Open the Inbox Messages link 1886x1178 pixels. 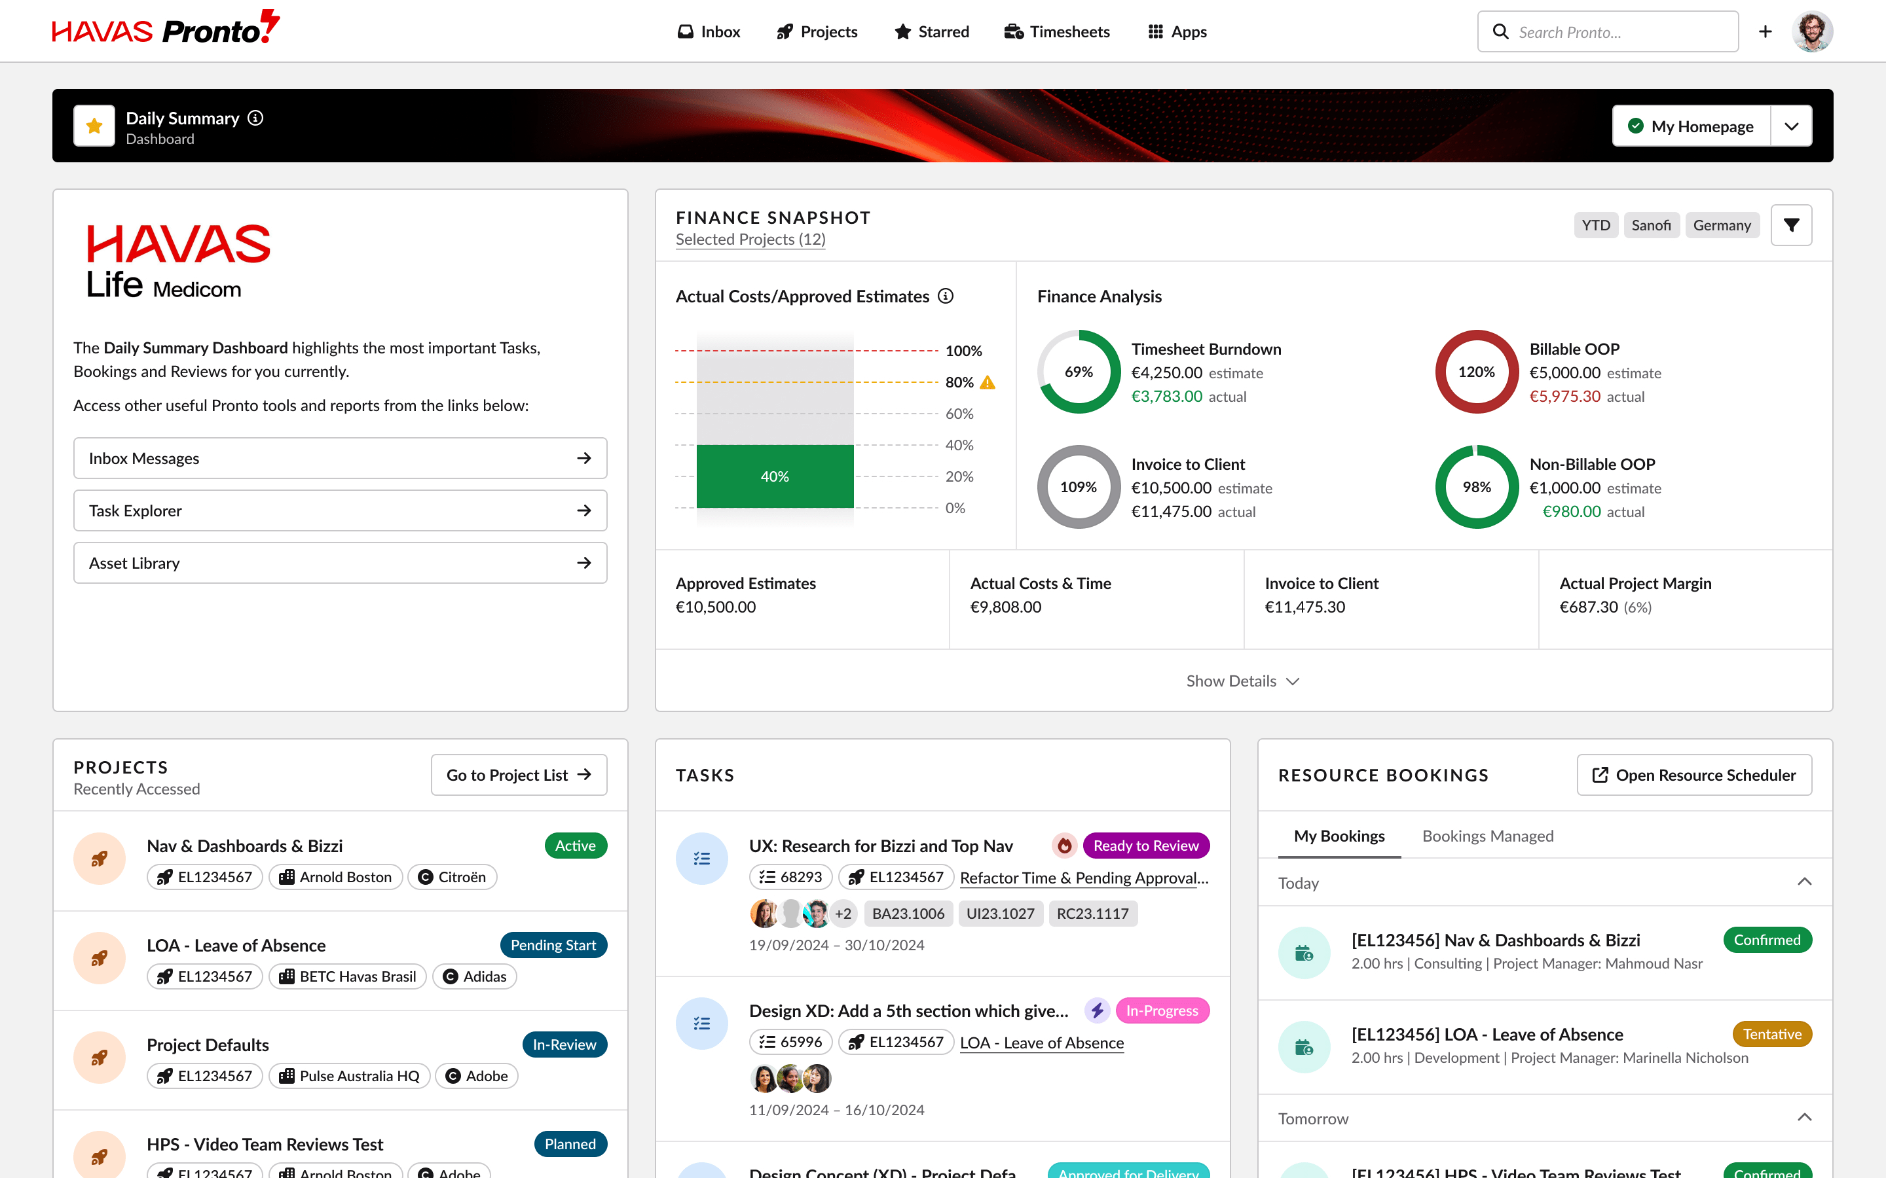coord(340,458)
